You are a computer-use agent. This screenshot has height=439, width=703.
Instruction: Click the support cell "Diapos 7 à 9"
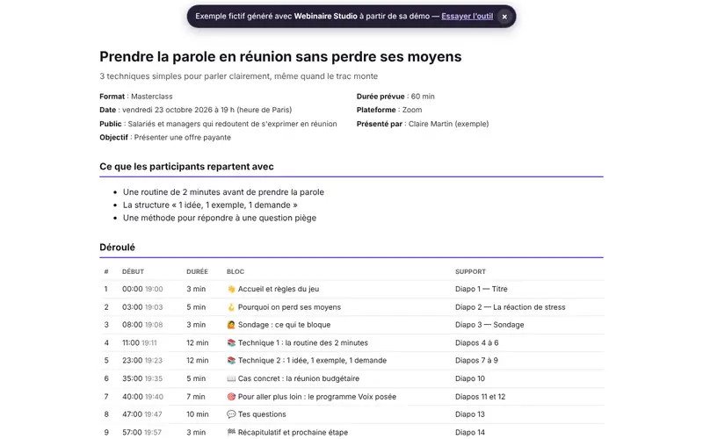[x=476, y=361]
